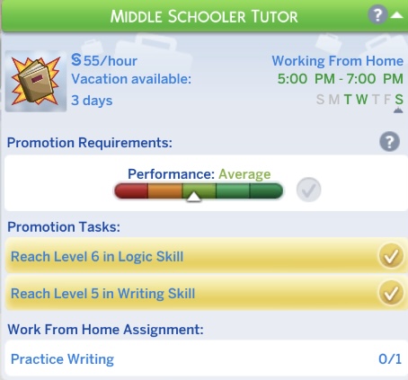The height and width of the screenshot is (380, 408).
Task: Click the darkest green performance segment
Action: tap(266, 190)
